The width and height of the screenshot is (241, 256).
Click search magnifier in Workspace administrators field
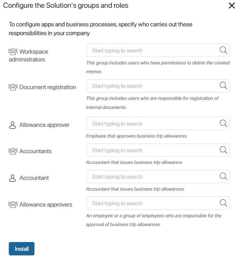[x=223, y=50]
